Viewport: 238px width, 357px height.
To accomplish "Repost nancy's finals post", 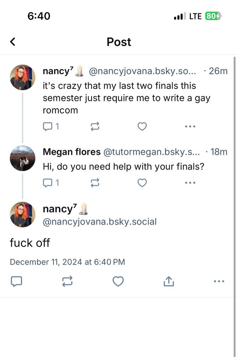I will point(95,126).
